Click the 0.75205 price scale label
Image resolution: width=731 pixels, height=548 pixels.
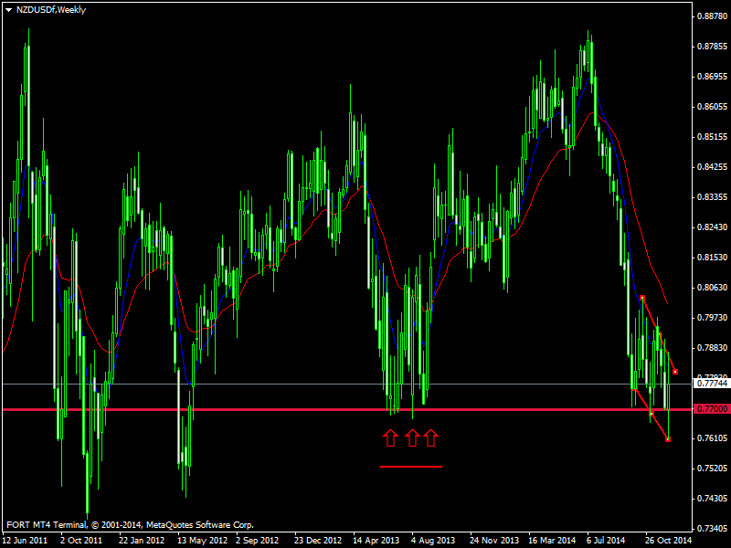(713, 469)
